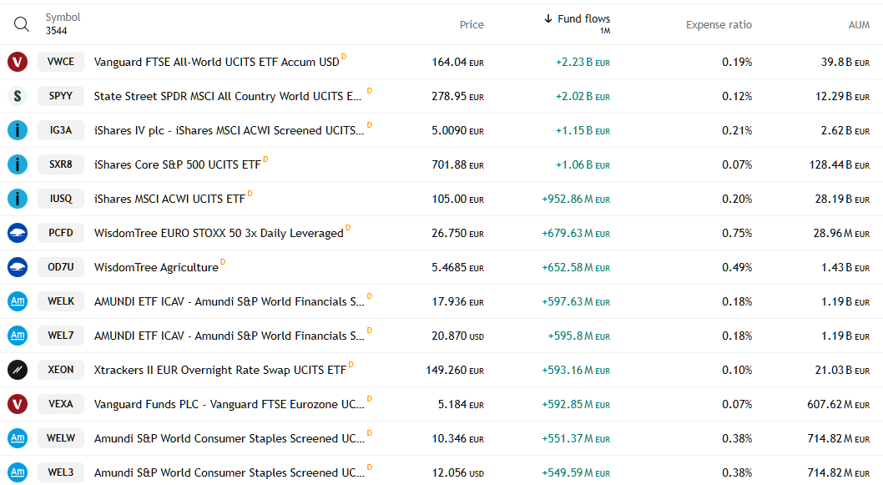Viewport: 883px width, 485px height.
Task: Click the delayed data 'D' marker on VWCE
Action: 344,56
